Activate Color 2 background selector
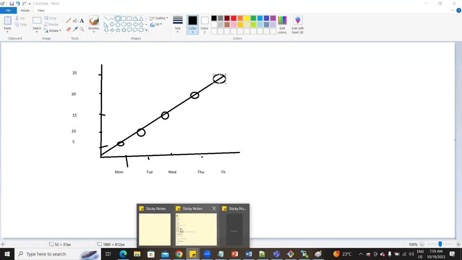 click(204, 25)
